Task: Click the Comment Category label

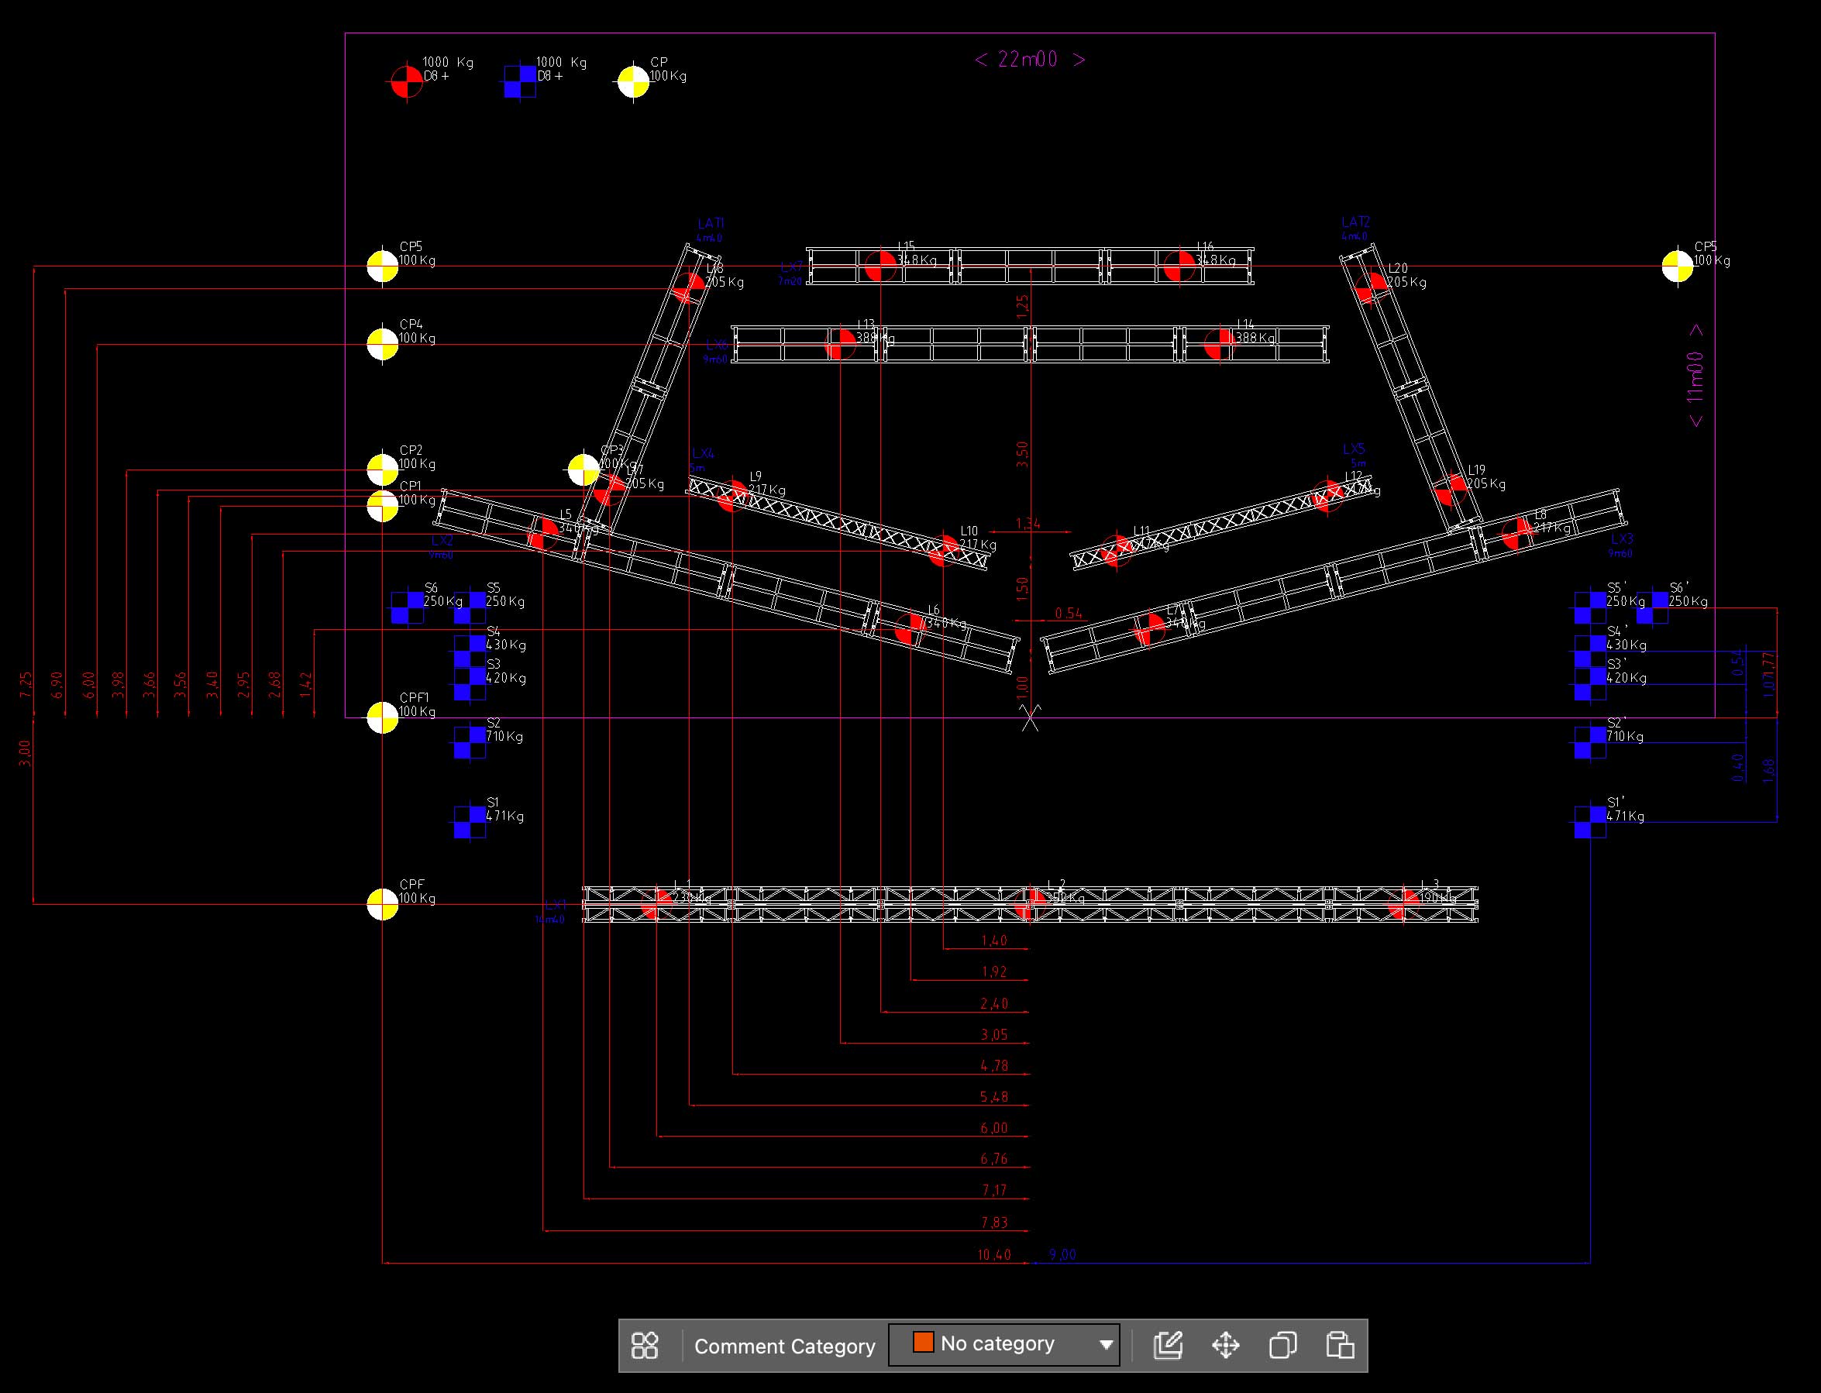Action: 784,1347
